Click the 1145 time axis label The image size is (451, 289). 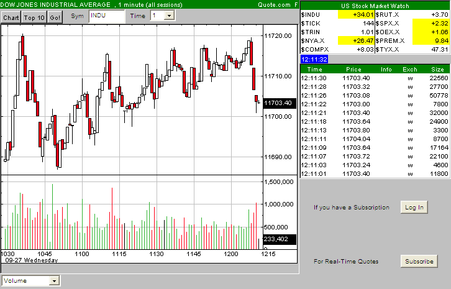(194, 254)
